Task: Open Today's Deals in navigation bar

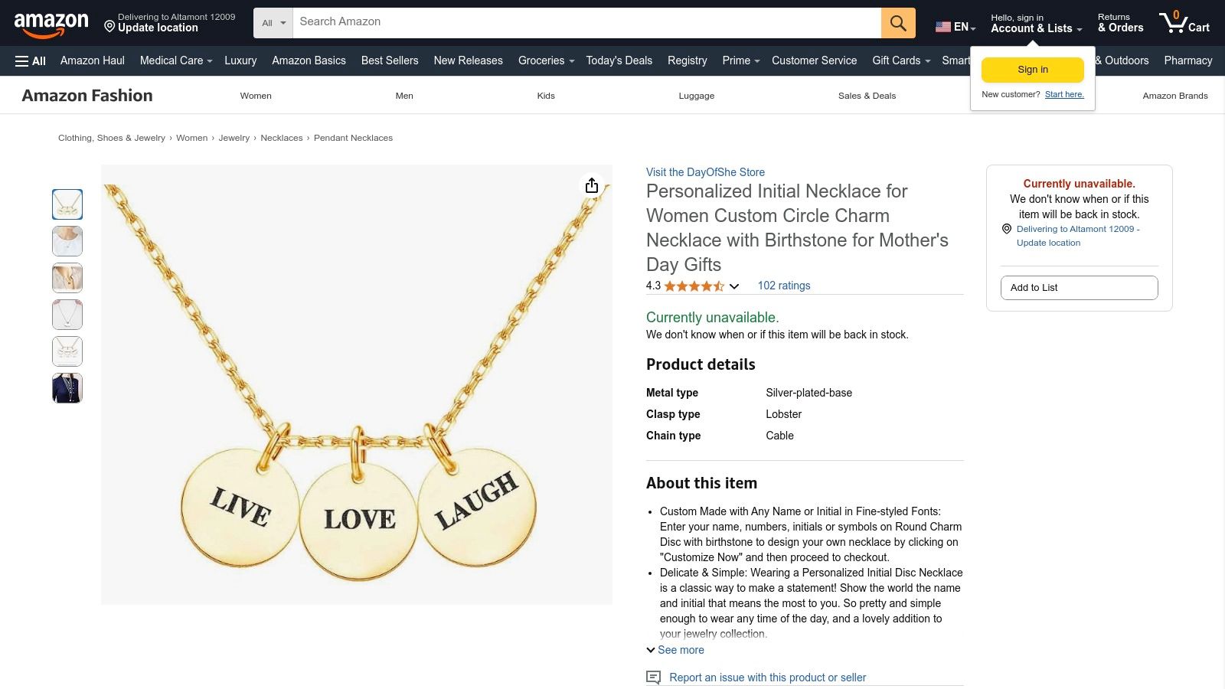Action: coord(619,60)
